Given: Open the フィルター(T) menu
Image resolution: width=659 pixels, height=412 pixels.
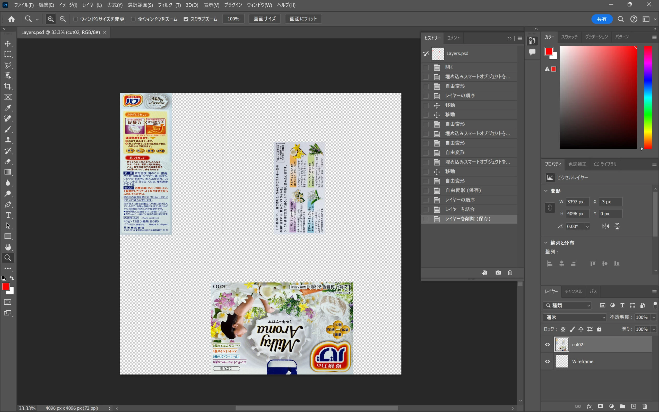Looking at the screenshot, I should (x=169, y=5).
